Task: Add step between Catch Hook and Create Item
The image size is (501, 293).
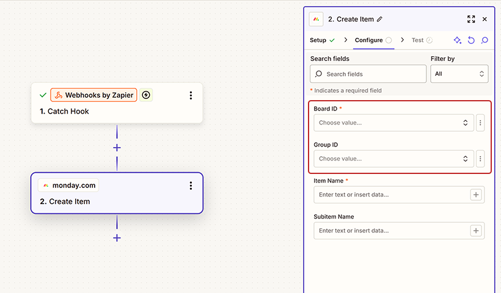Action: click(x=117, y=148)
